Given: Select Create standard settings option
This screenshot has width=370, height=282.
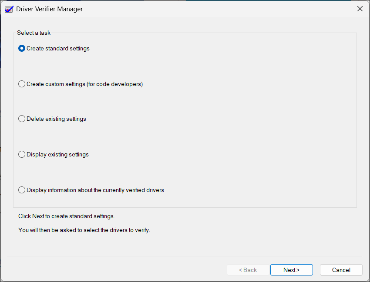Looking at the screenshot, I should [21, 48].
